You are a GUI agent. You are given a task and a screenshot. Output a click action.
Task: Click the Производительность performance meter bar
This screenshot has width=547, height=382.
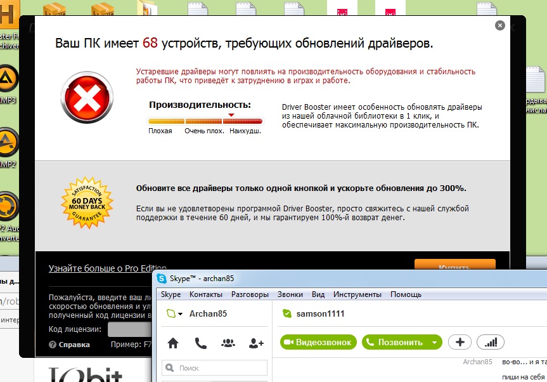[205, 121]
